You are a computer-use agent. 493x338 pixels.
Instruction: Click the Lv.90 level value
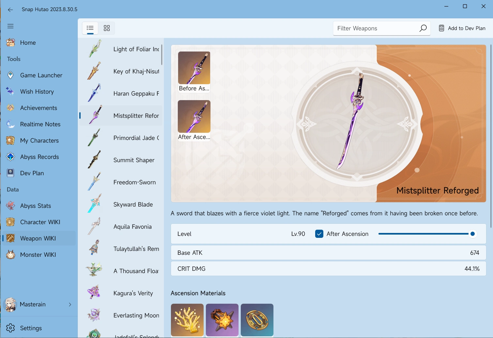(298, 234)
